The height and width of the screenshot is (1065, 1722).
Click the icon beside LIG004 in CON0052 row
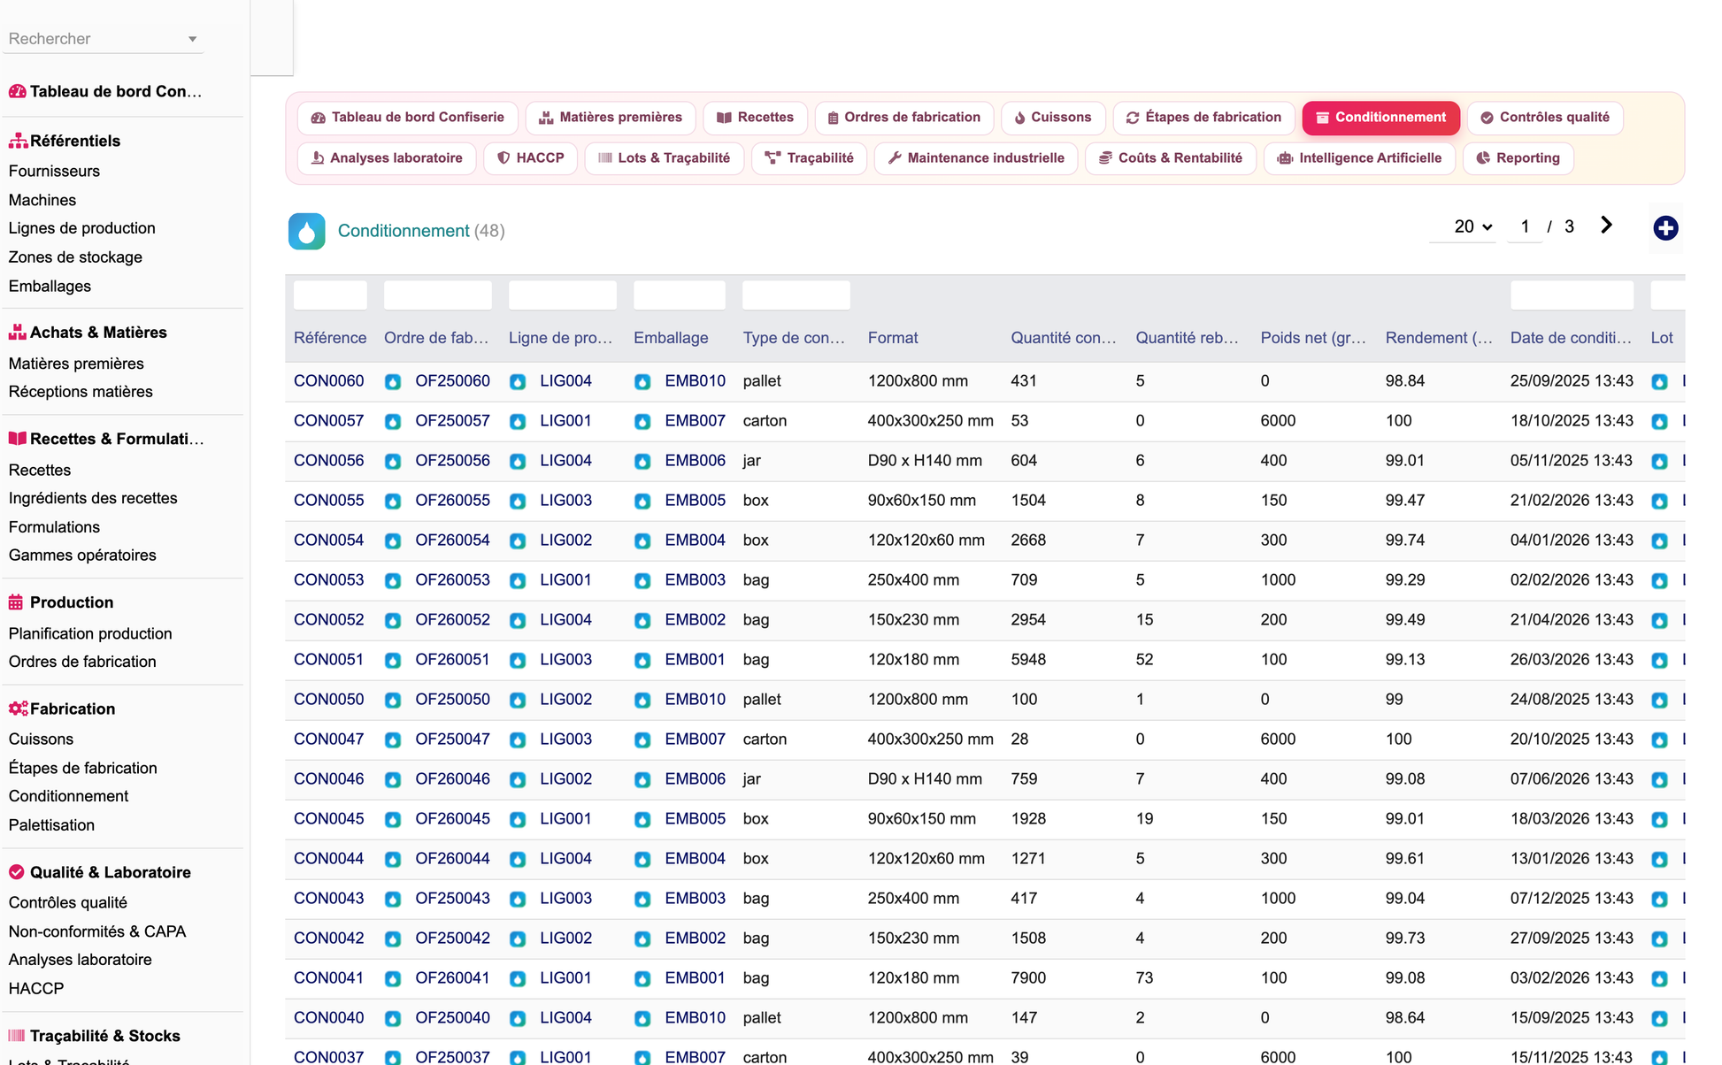[518, 621]
